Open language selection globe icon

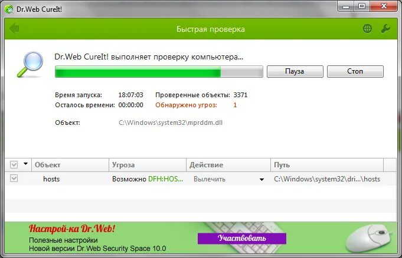point(367,29)
